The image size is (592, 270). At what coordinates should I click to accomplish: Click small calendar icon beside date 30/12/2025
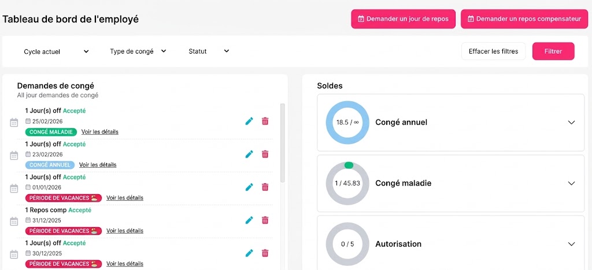(x=28, y=253)
